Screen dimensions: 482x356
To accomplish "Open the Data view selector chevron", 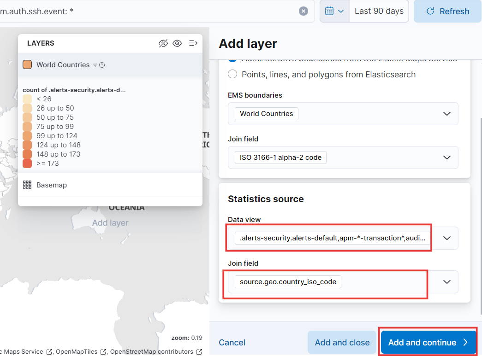I will [x=446, y=238].
